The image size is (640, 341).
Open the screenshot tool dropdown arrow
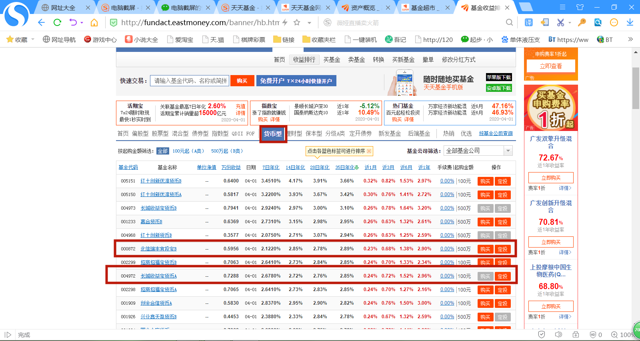point(570,23)
